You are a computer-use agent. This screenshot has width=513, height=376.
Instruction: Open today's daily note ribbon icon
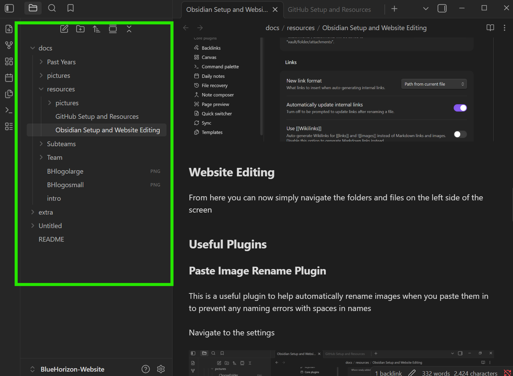[x=9, y=78]
